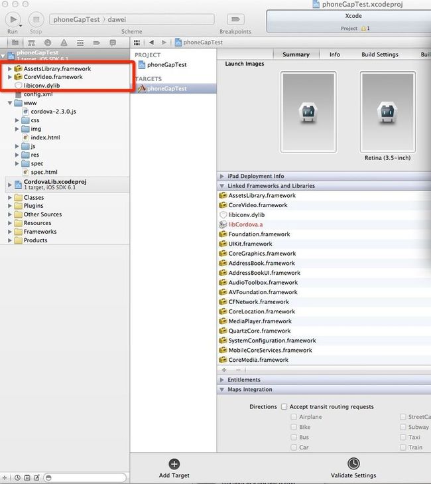Open index.html in the navigator
431x484 pixels.
point(45,137)
